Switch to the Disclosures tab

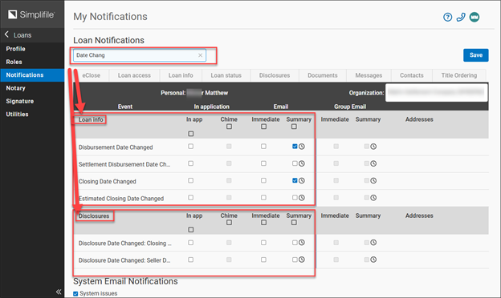(x=275, y=75)
